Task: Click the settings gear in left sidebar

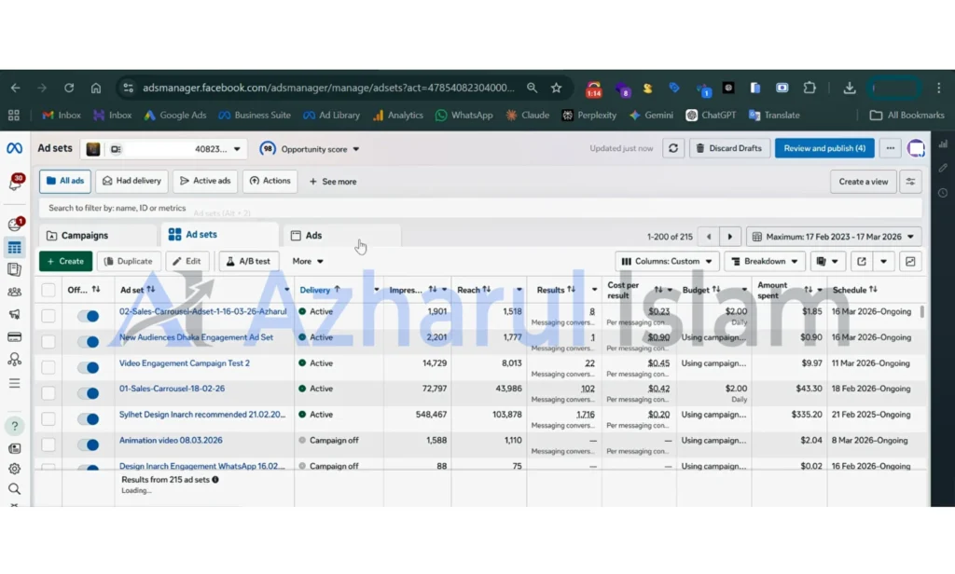Action: [15, 469]
